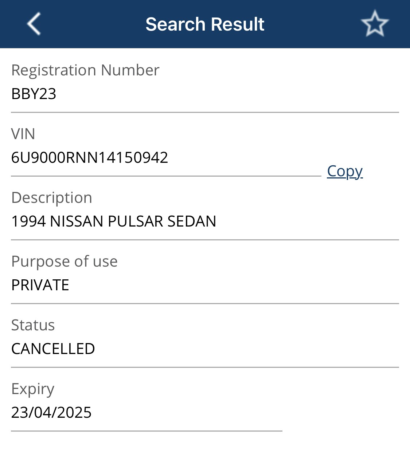Select registration number value BBY23

[34, 94]
